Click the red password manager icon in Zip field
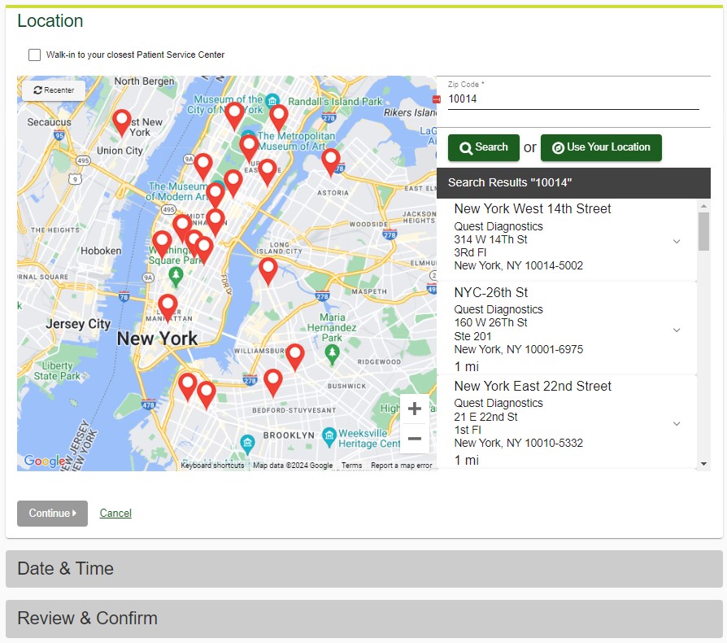Viewport: 727px width, 643px height. (x=437, y=99)
